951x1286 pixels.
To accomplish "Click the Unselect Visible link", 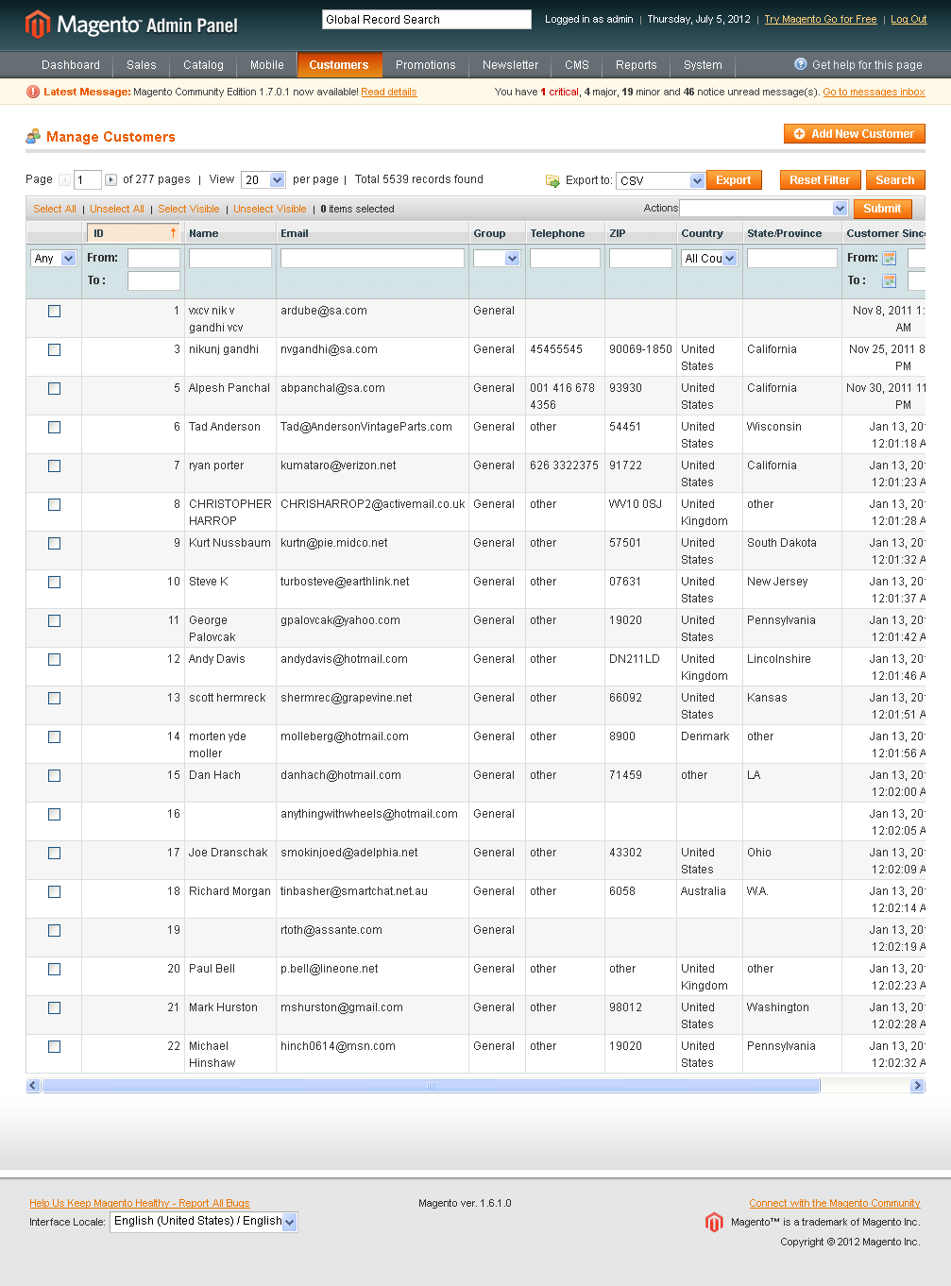I will pos(270,209).
